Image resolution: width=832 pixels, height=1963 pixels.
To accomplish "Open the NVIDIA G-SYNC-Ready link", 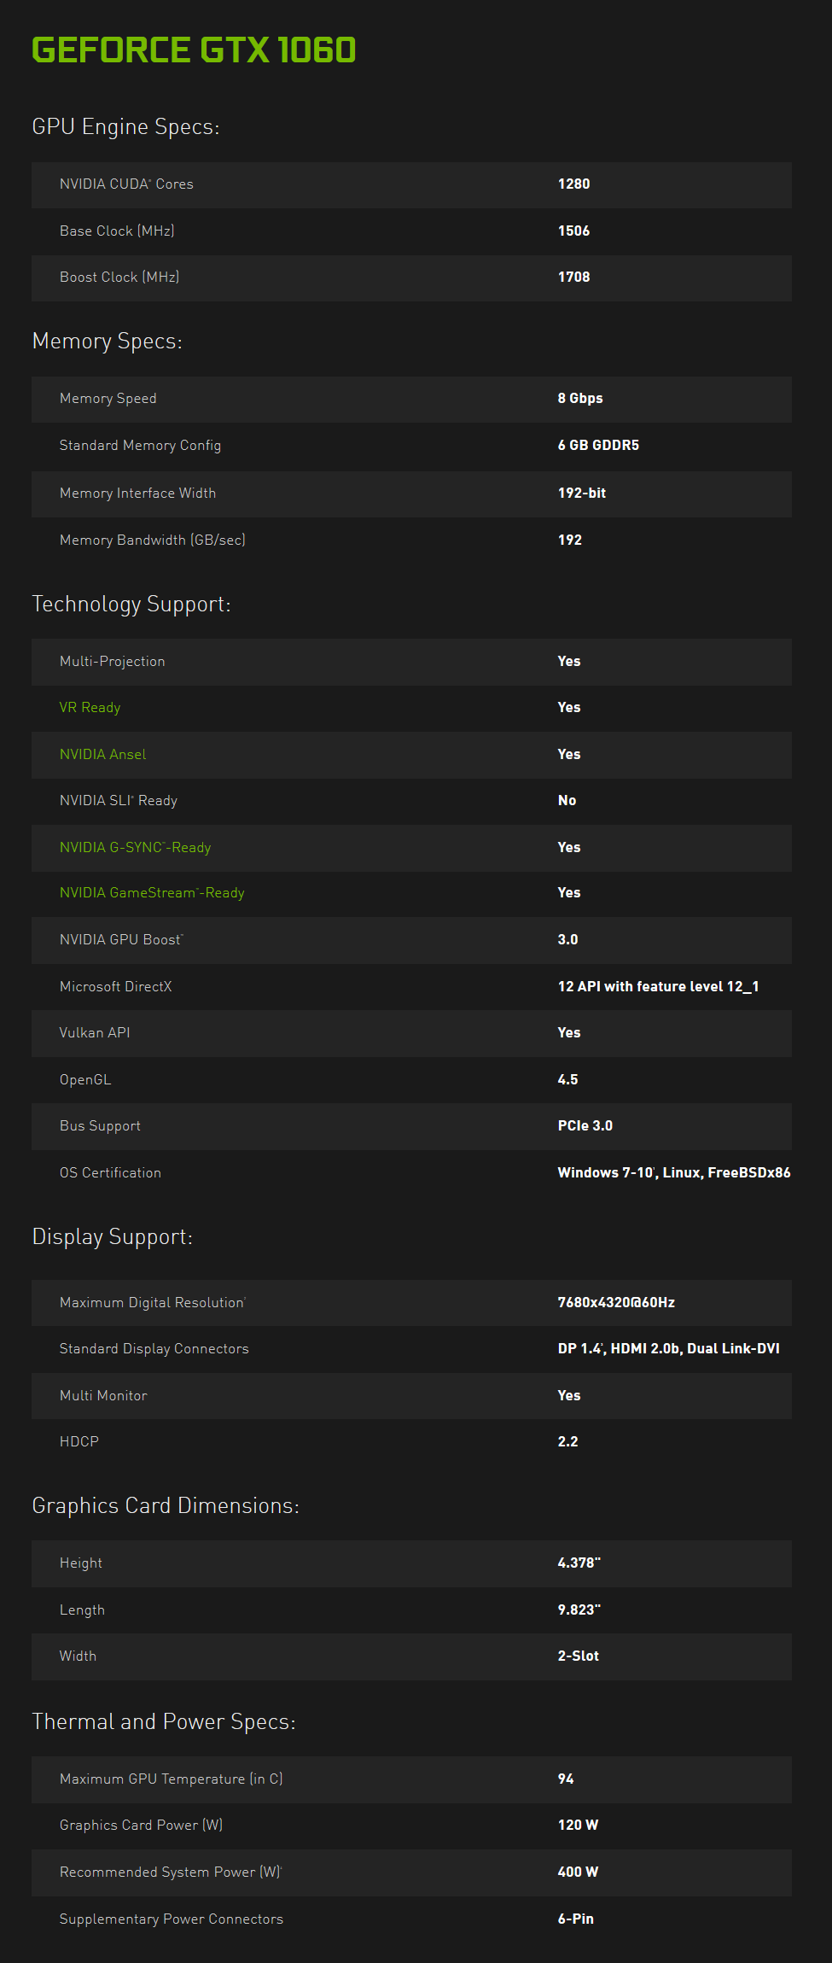I will coord(135,847).
